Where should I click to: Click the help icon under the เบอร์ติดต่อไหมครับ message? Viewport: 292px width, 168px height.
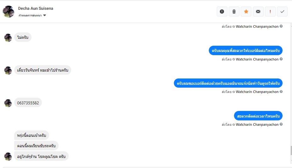pyautogui.click(x=281, y=59)
